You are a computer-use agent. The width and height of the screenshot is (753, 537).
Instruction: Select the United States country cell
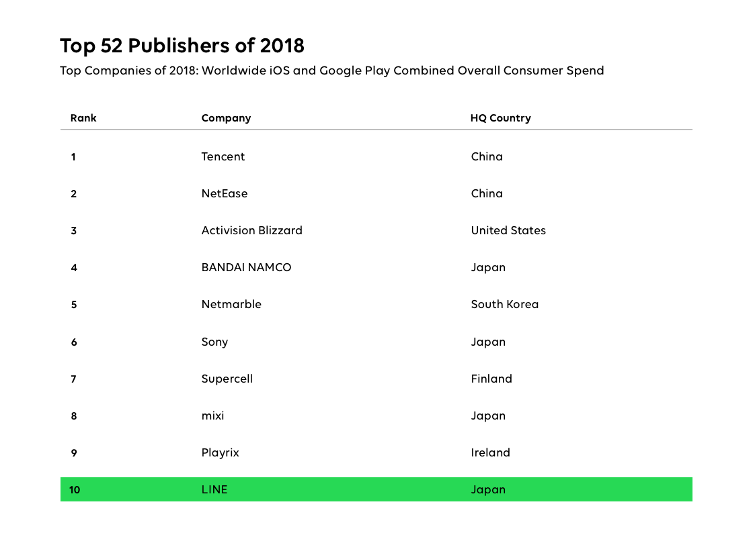tap(508, 230)
